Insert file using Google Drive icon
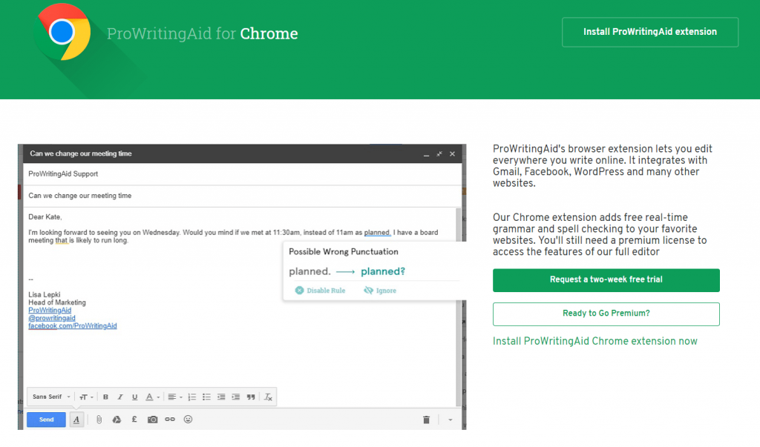760x447 pixels. (117, 420)
